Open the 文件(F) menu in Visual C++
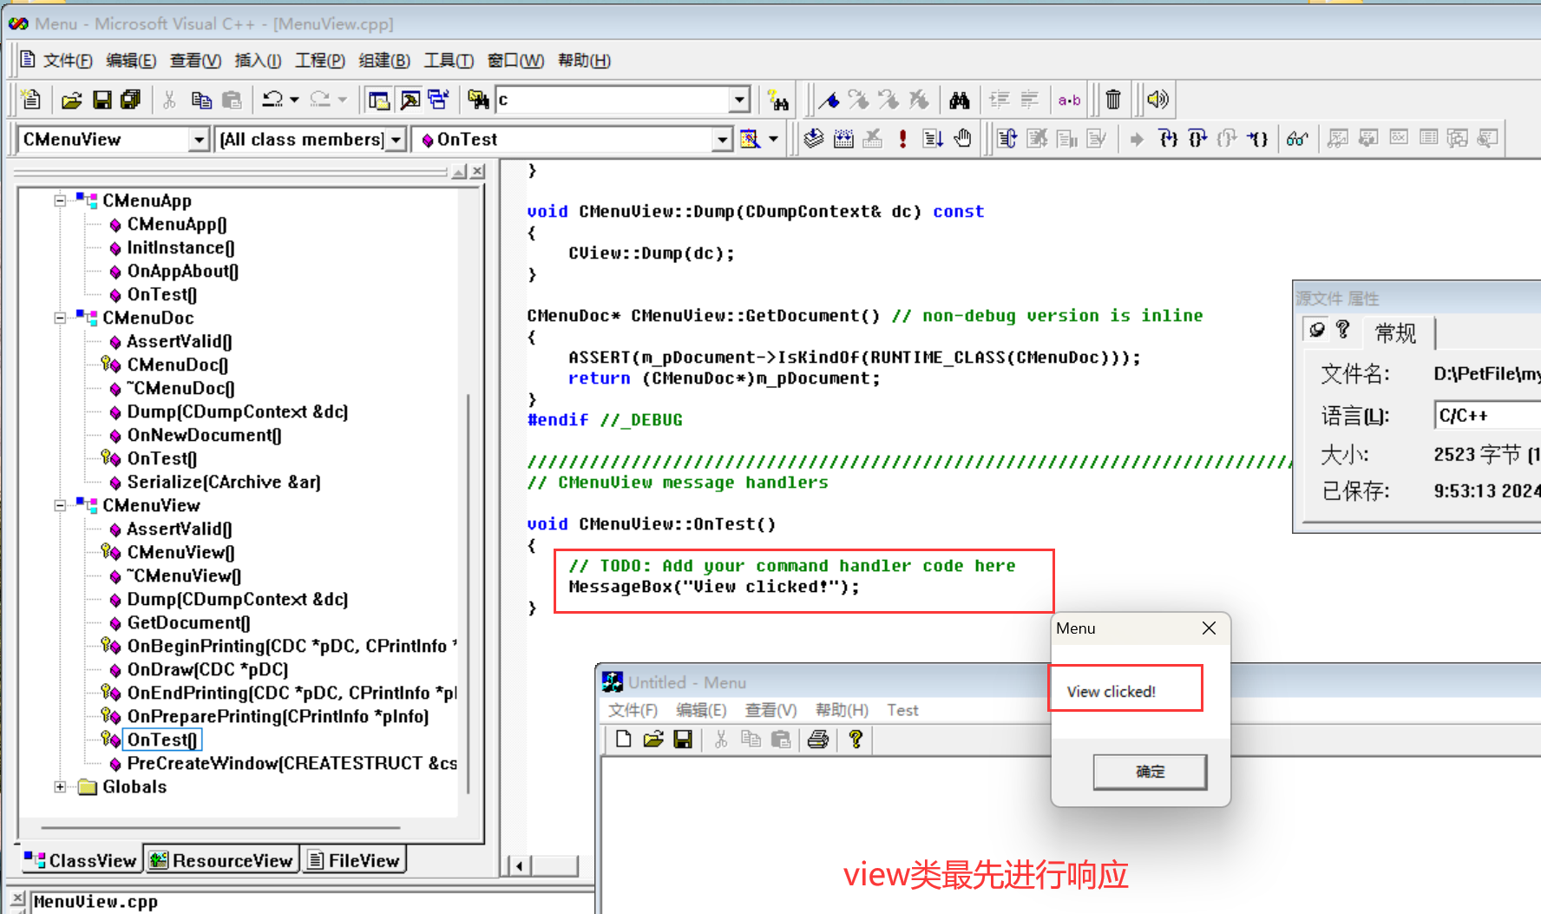Viewport: 1541px width, 914px height. click(68, 60)
